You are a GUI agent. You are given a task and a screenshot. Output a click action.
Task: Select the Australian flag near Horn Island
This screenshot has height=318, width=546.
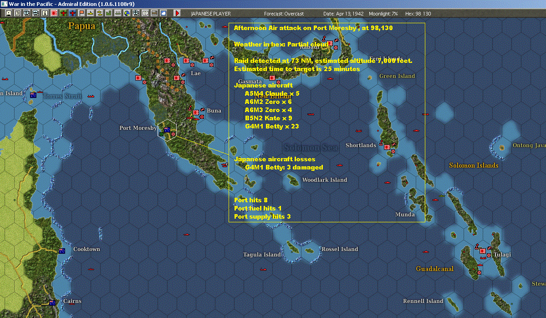pos(33,95)
